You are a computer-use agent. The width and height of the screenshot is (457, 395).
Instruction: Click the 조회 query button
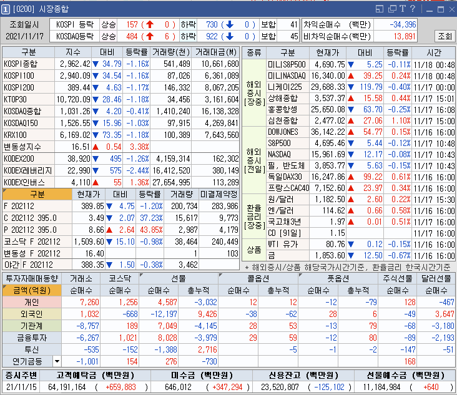click(x=445, y=36)
